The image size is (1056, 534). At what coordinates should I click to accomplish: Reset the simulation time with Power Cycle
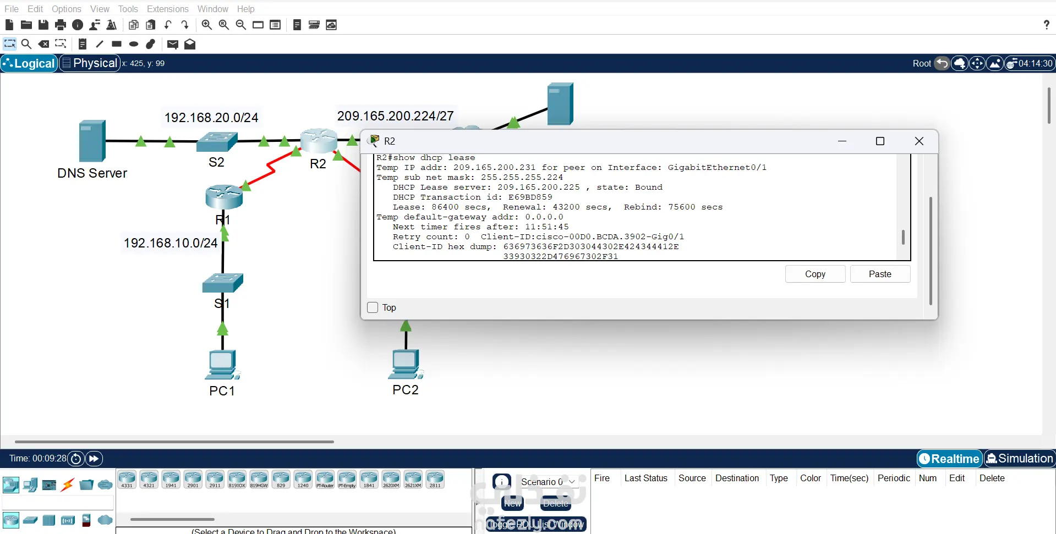click(76, 459)
